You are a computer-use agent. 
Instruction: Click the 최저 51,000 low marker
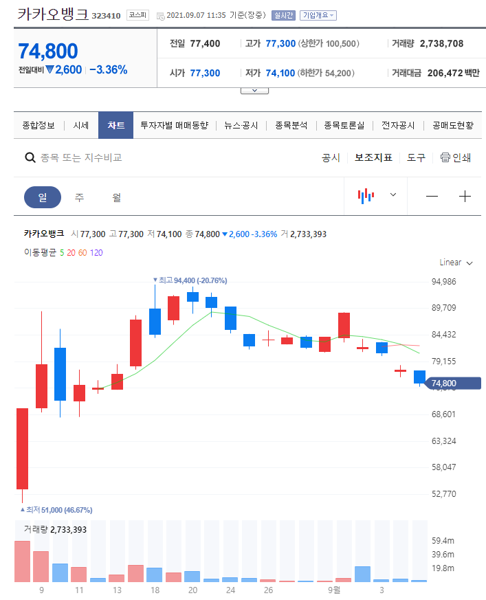(x=56, y=510)
